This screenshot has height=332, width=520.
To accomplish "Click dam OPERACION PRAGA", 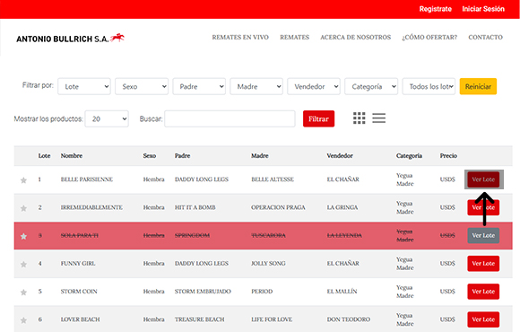I will [x=278, y=207].
